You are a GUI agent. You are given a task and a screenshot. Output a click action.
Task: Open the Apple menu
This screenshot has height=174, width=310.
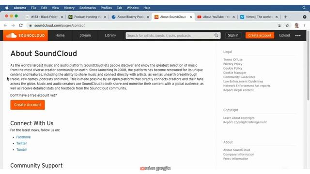point(7,8)
